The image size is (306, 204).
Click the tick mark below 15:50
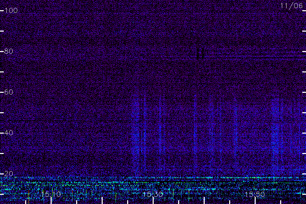pos(255,201)
